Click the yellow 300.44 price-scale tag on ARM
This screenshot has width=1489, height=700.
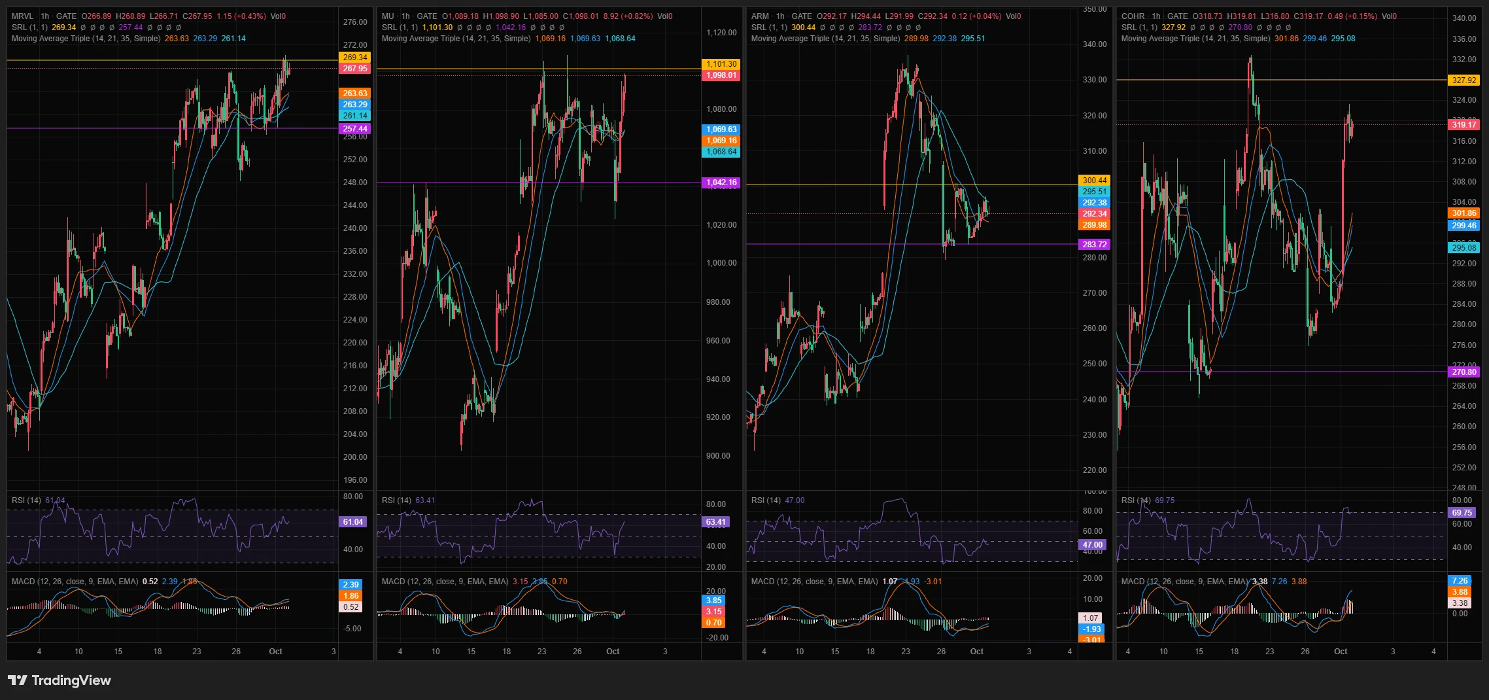point(1094,181)
